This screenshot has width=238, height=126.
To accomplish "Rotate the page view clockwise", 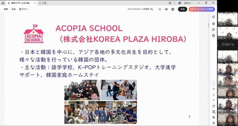I will coord(214,106).
